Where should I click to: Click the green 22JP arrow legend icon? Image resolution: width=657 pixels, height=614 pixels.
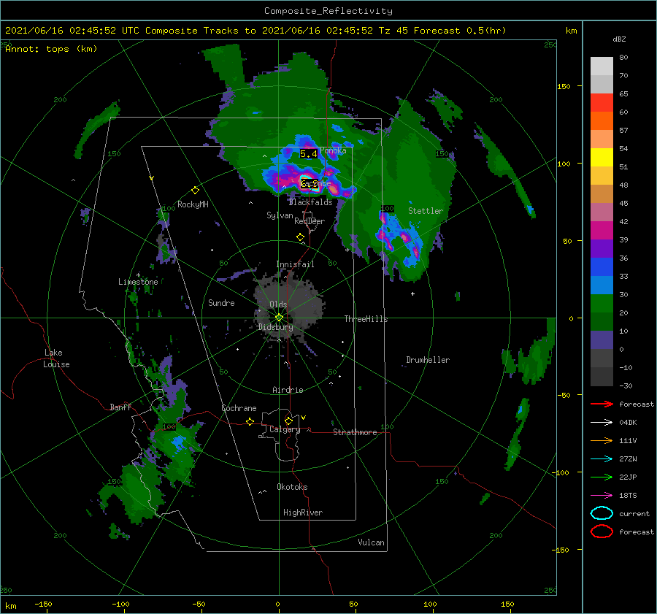602,477
